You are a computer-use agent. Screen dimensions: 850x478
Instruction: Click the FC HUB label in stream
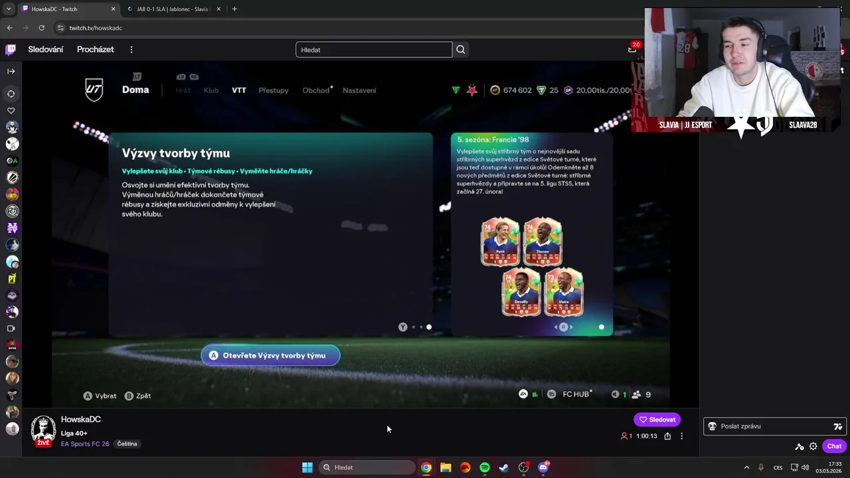(576, 394)
